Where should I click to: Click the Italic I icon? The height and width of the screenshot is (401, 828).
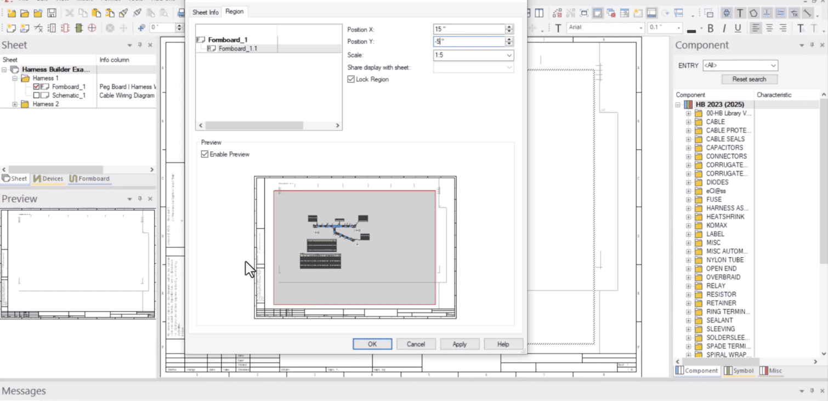pos(724,28)
